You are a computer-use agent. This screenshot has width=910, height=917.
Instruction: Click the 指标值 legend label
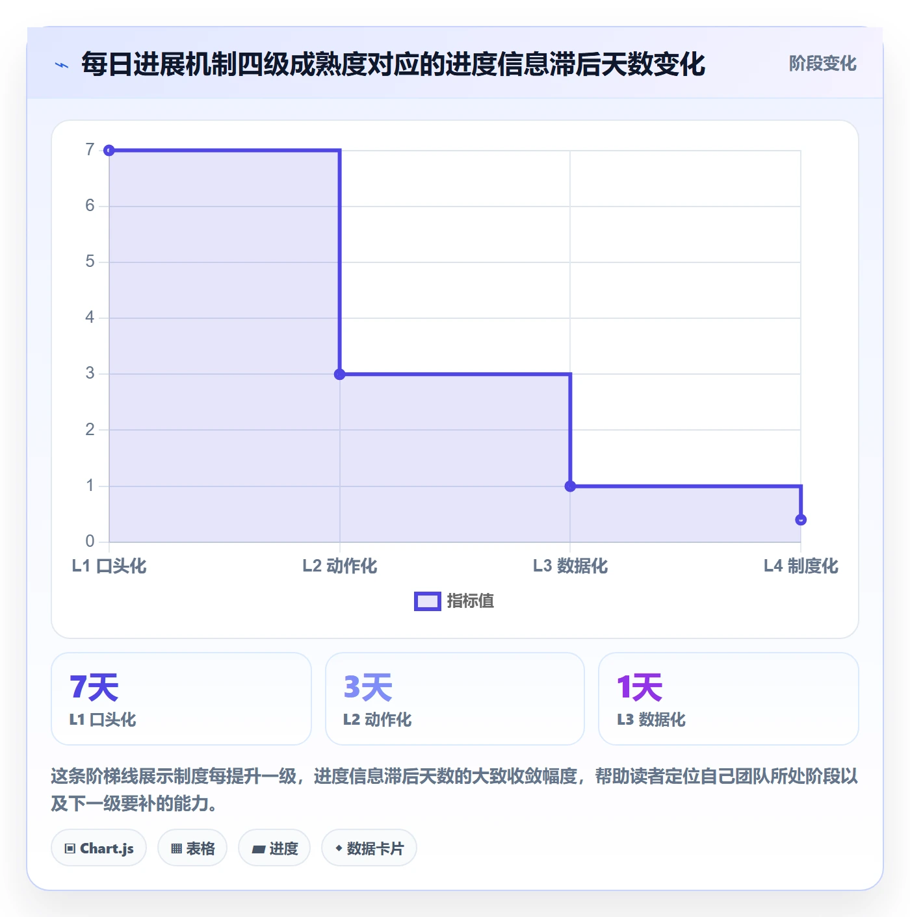pos(471,601)
